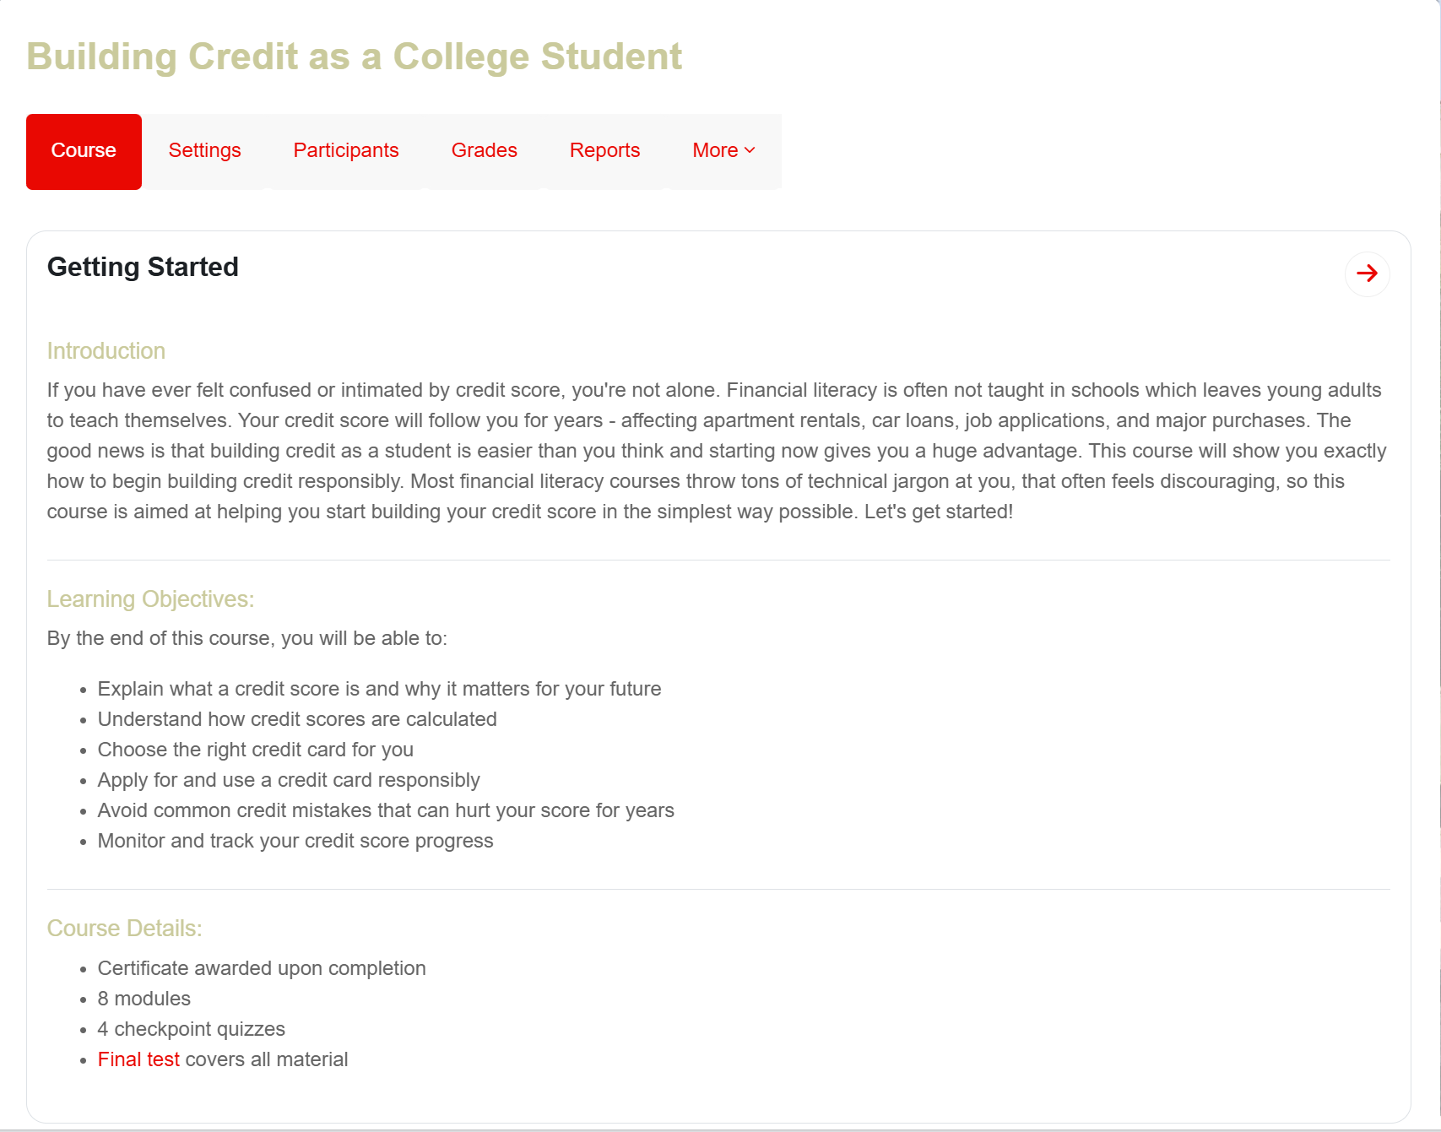Click the Building Credit as a College Student title
1441x1132 pixels.
point(354,57)
